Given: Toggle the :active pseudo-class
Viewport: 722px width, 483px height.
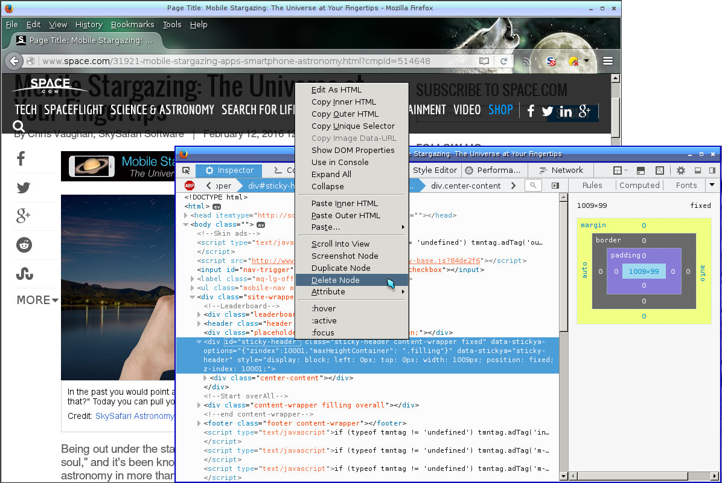Looking at the screenshot, I should tap(352, 321).
